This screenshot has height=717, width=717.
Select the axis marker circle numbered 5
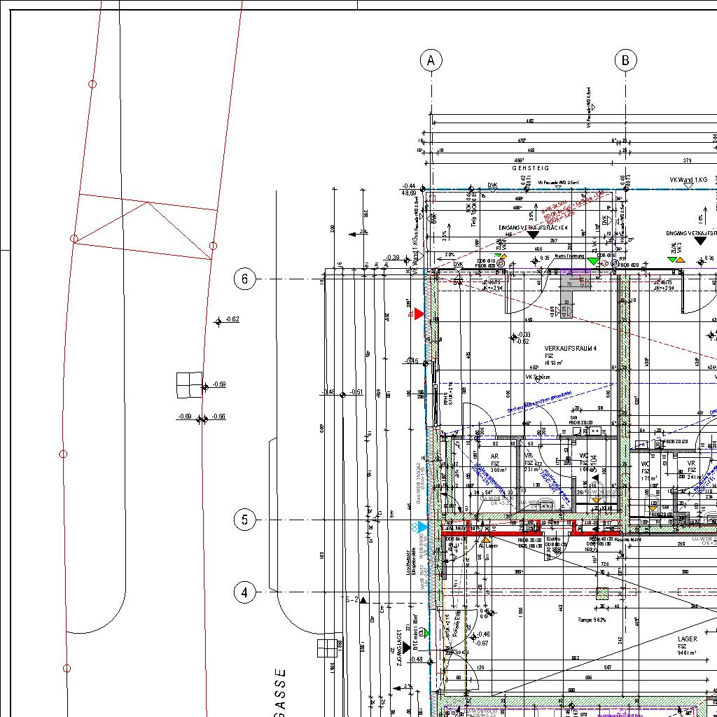click(244, 520)
